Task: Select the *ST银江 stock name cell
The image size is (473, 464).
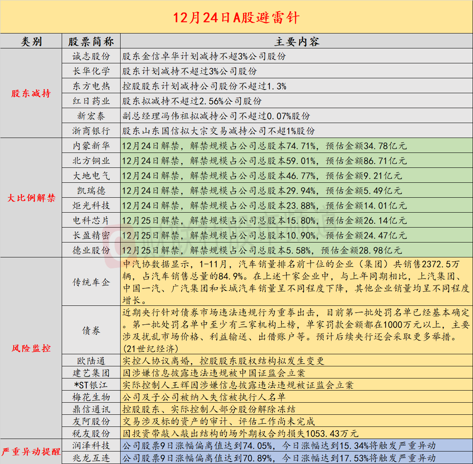Action: tap(91, 385)
